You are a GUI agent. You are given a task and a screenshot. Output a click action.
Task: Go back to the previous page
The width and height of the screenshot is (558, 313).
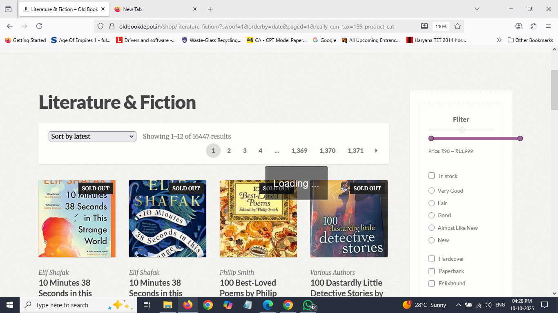point(10,26)
